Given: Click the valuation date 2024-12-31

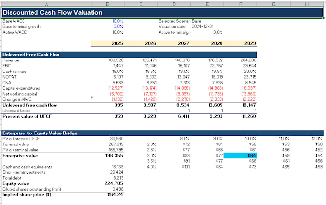Looking at the screenshot, I should coord(202,26).
